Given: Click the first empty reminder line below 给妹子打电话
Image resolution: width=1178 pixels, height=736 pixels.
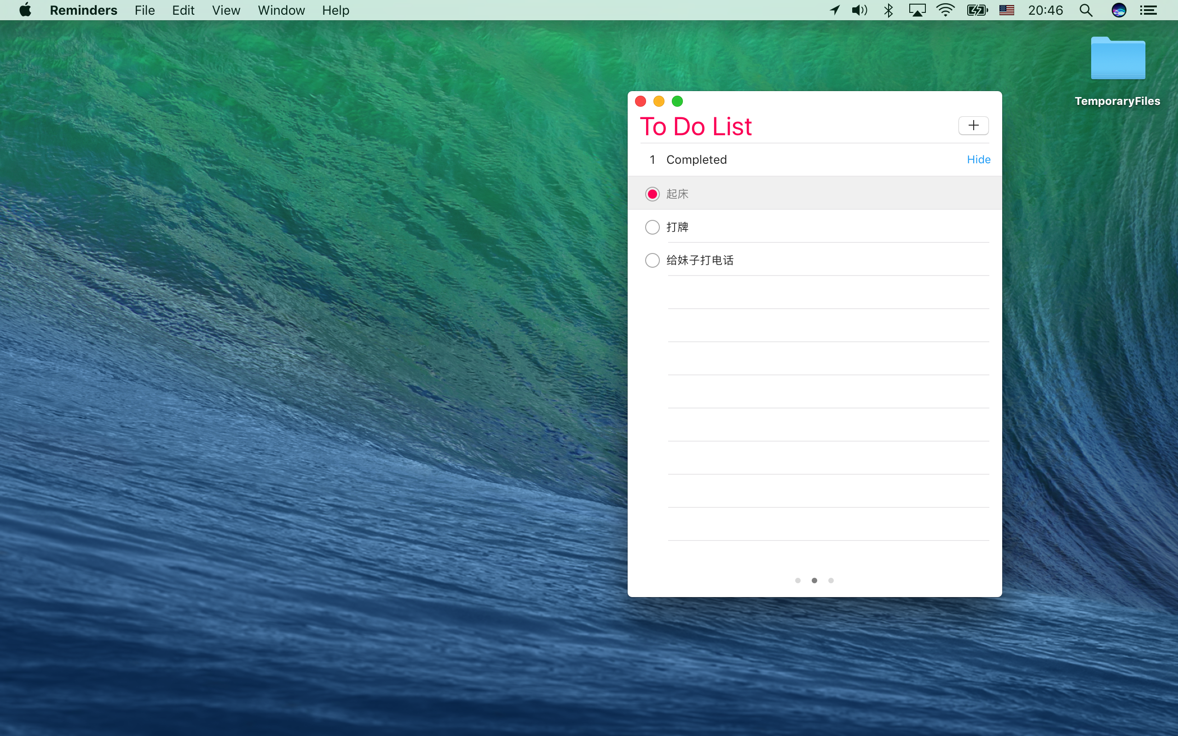Looking at the screenshot, I should (x=828, y=293).
